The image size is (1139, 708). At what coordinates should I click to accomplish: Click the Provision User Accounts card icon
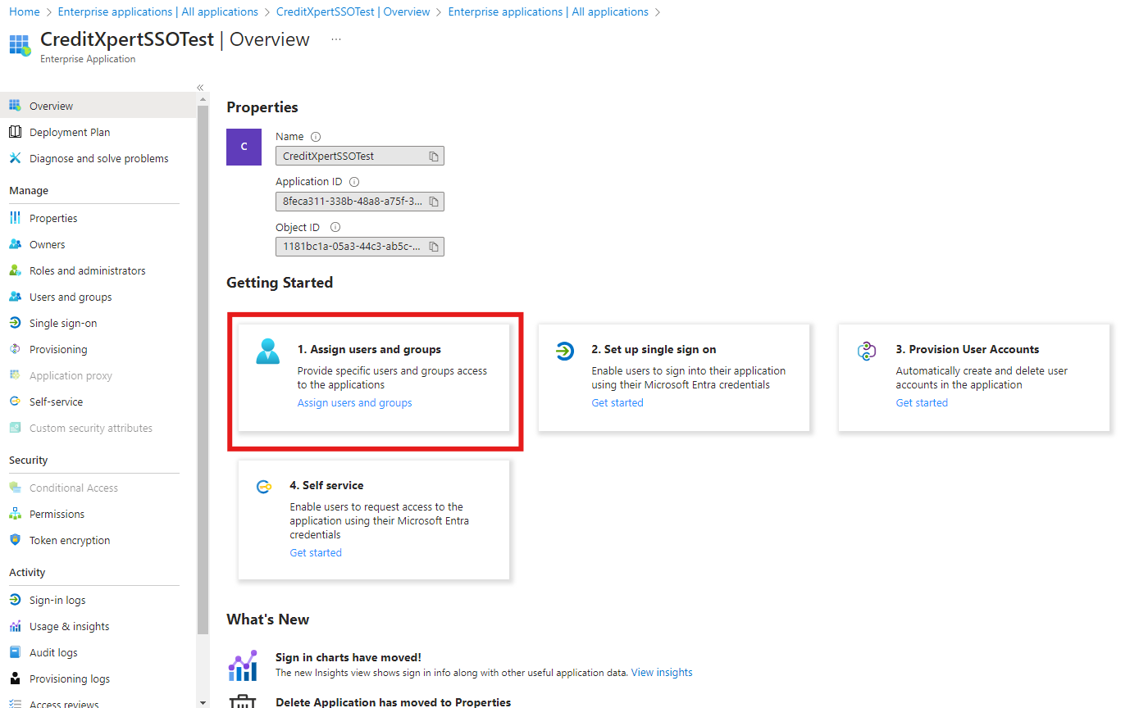[867, 352]
